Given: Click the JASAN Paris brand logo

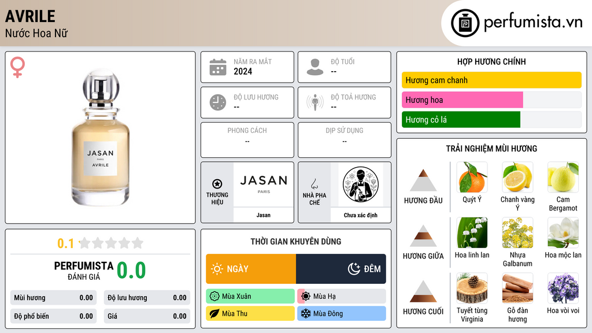Looking at the screenshot, I should coord(264,184).
